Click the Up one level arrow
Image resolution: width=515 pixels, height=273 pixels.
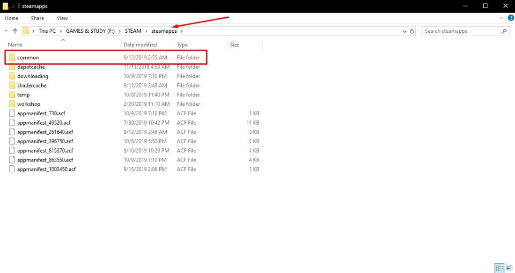pos(15,31)
